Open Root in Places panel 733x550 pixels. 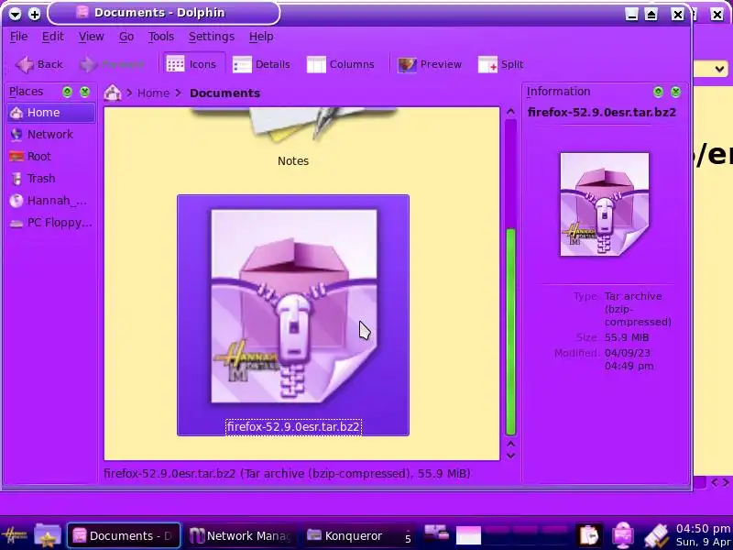click(x=51, y=157)
